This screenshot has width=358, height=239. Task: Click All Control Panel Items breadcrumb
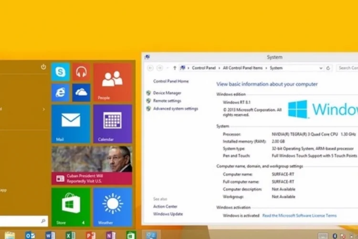click(x=242, y=68)
